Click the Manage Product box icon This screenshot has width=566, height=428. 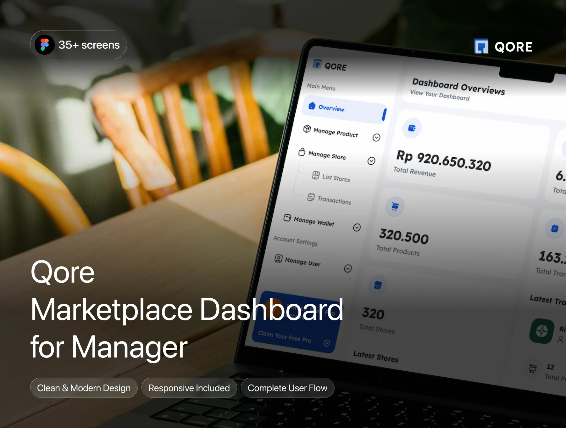(x=307, y=129)
